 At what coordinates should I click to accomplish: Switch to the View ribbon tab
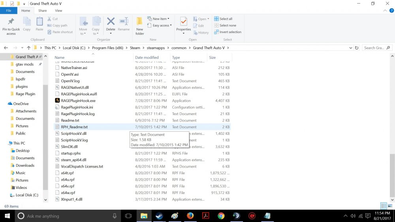tap(58, 11)
